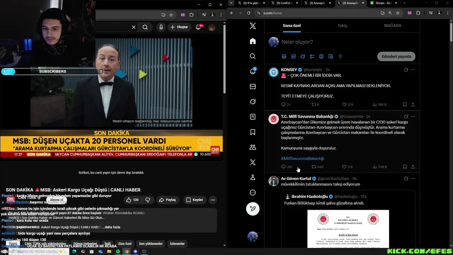The image size is (453, 255).
Task: Open X notifications bell in sidebar
Action: click(x=253, y=71)
